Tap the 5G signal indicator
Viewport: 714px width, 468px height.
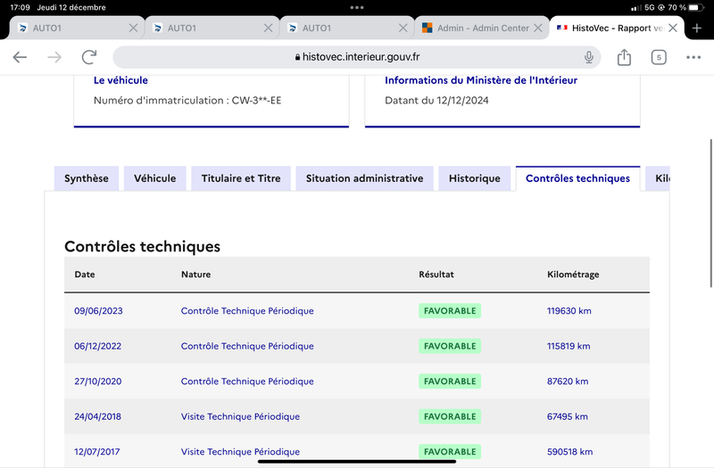point(650,7)
